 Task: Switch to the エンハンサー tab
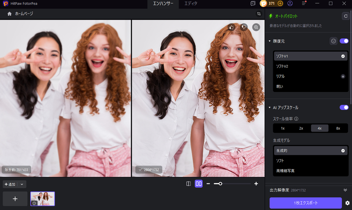click(163, 4)
